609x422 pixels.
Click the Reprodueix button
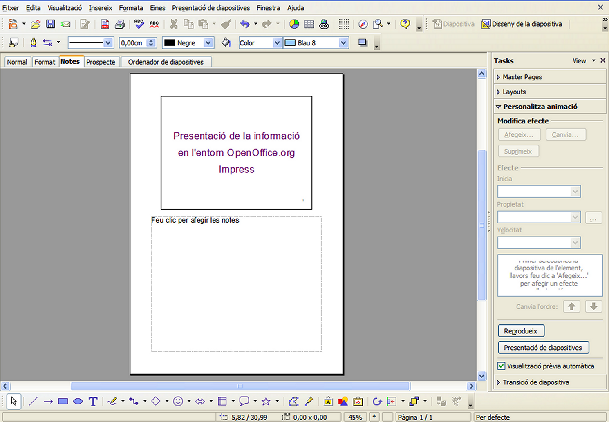(x=521, y=331)
